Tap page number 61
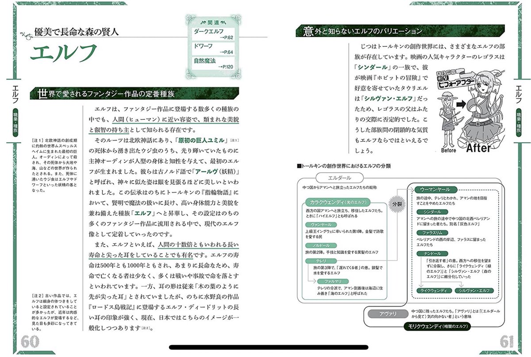The height and width of the screenshot is (357, 531). coord(506,341)
